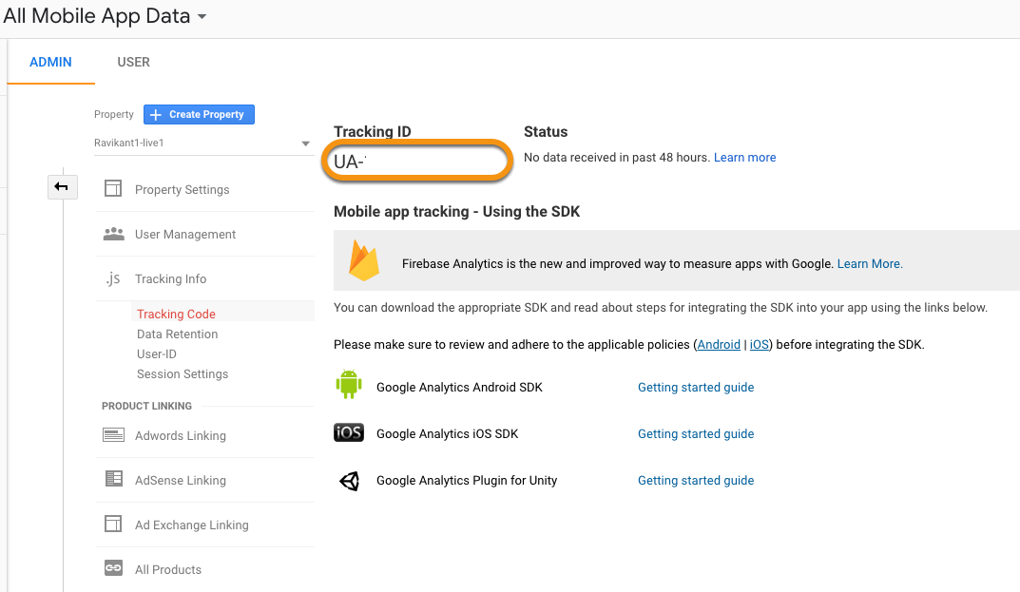Click the 'Mobile app tracking - Using the SDK' heading

pyautogui.click(x=456, y=211)
